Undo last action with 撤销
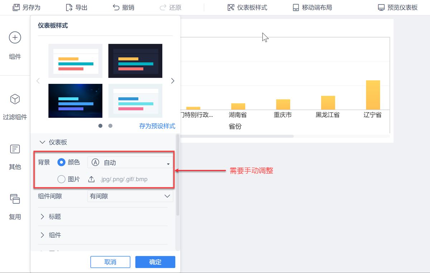 click(124, 7)
